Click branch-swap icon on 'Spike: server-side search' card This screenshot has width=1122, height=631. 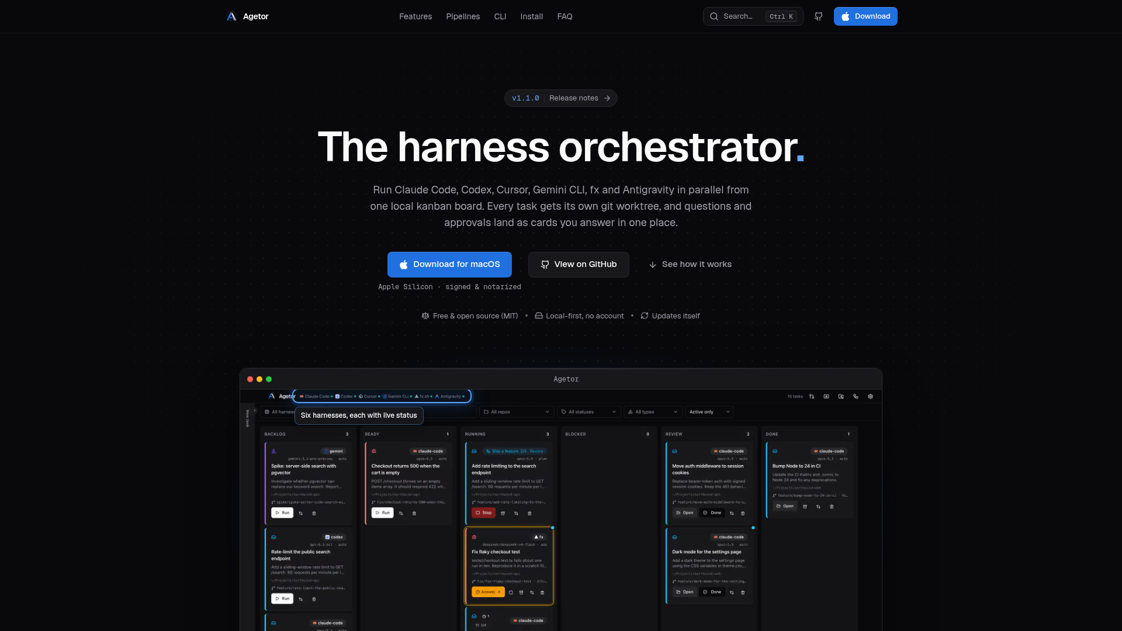pyautogui.click(x=300, y=513)
